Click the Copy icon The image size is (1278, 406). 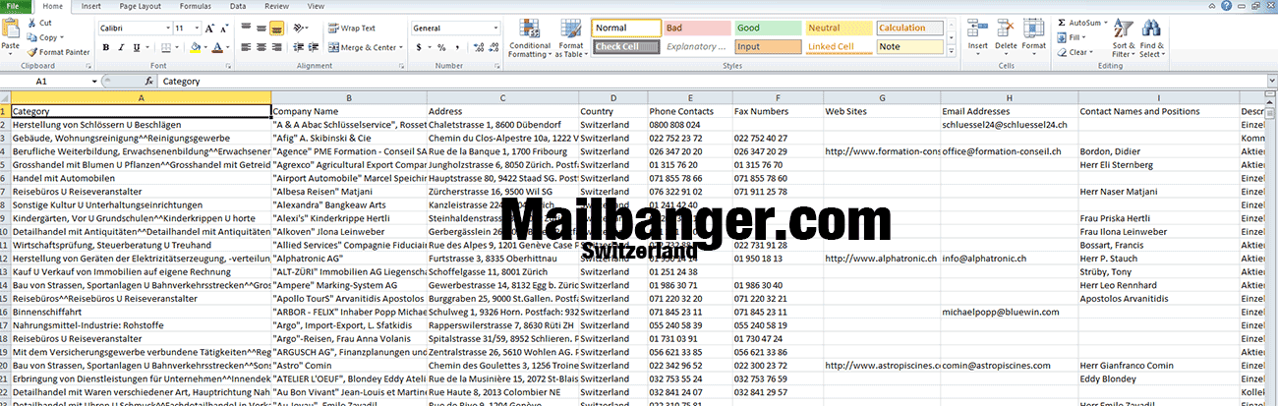coord(32,37)
